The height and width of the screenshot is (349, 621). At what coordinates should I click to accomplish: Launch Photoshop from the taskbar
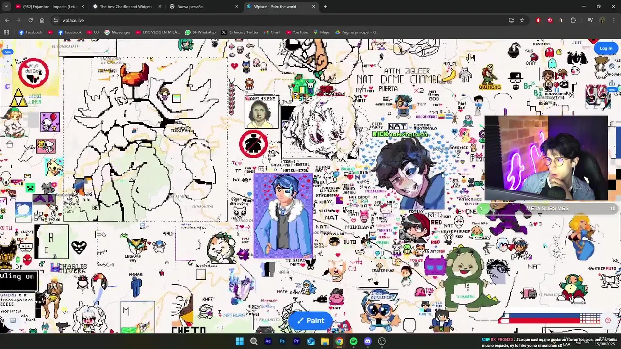point(282,341)
